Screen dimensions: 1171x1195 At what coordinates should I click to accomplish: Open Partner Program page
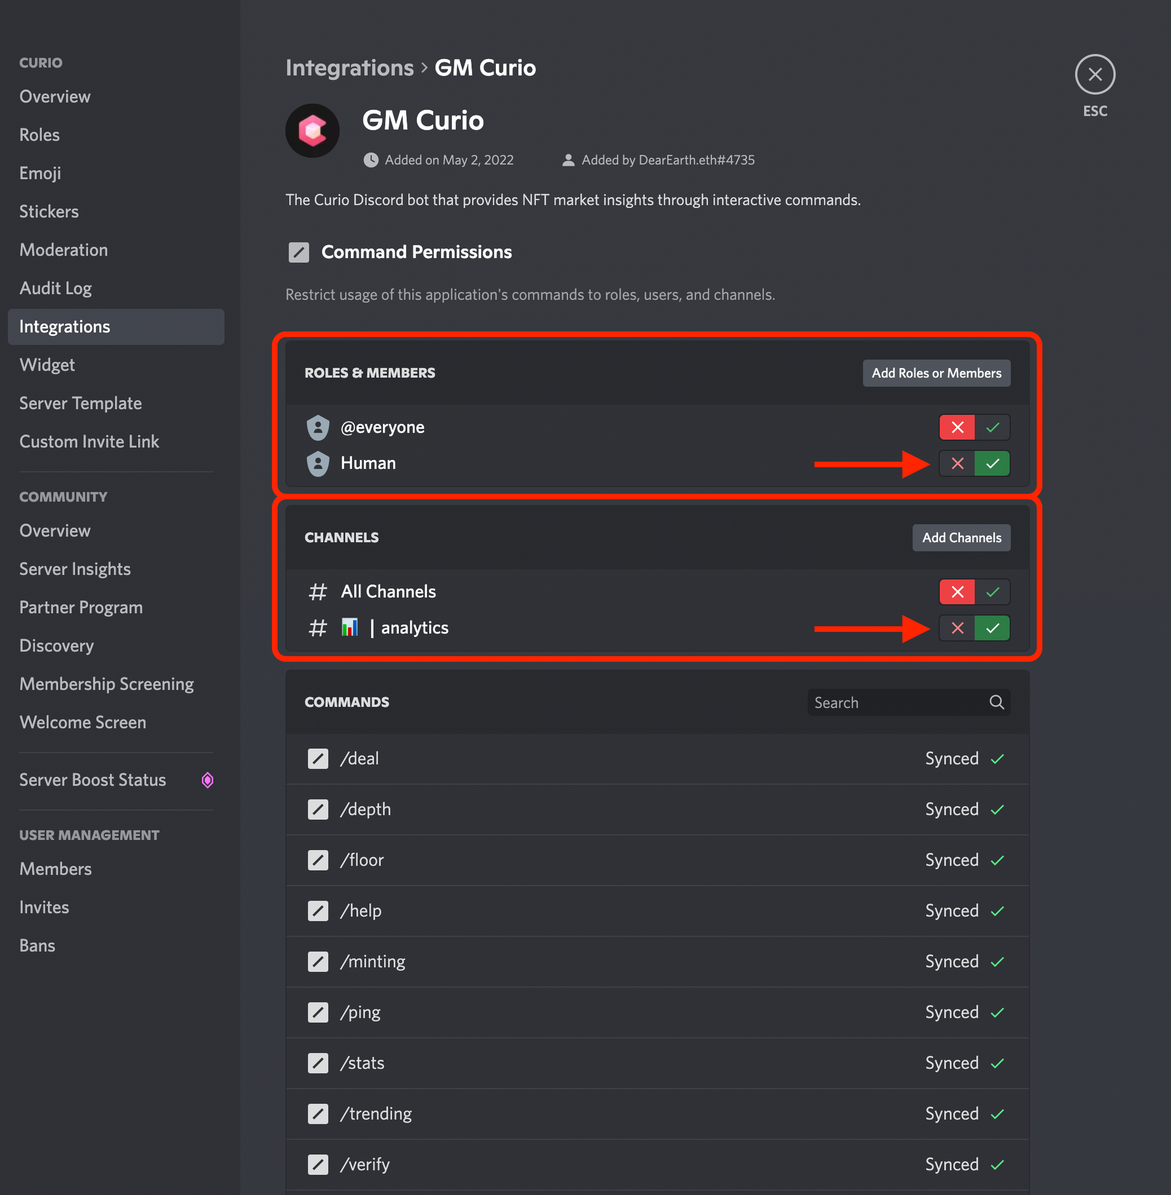(x=117, y=607)
